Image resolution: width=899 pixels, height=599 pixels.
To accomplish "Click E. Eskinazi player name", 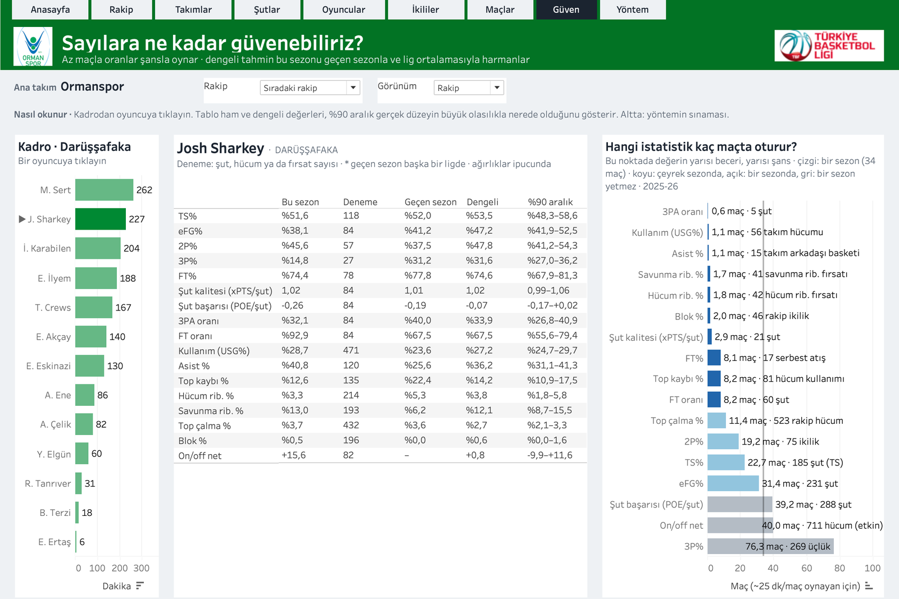I will [48, 366].
